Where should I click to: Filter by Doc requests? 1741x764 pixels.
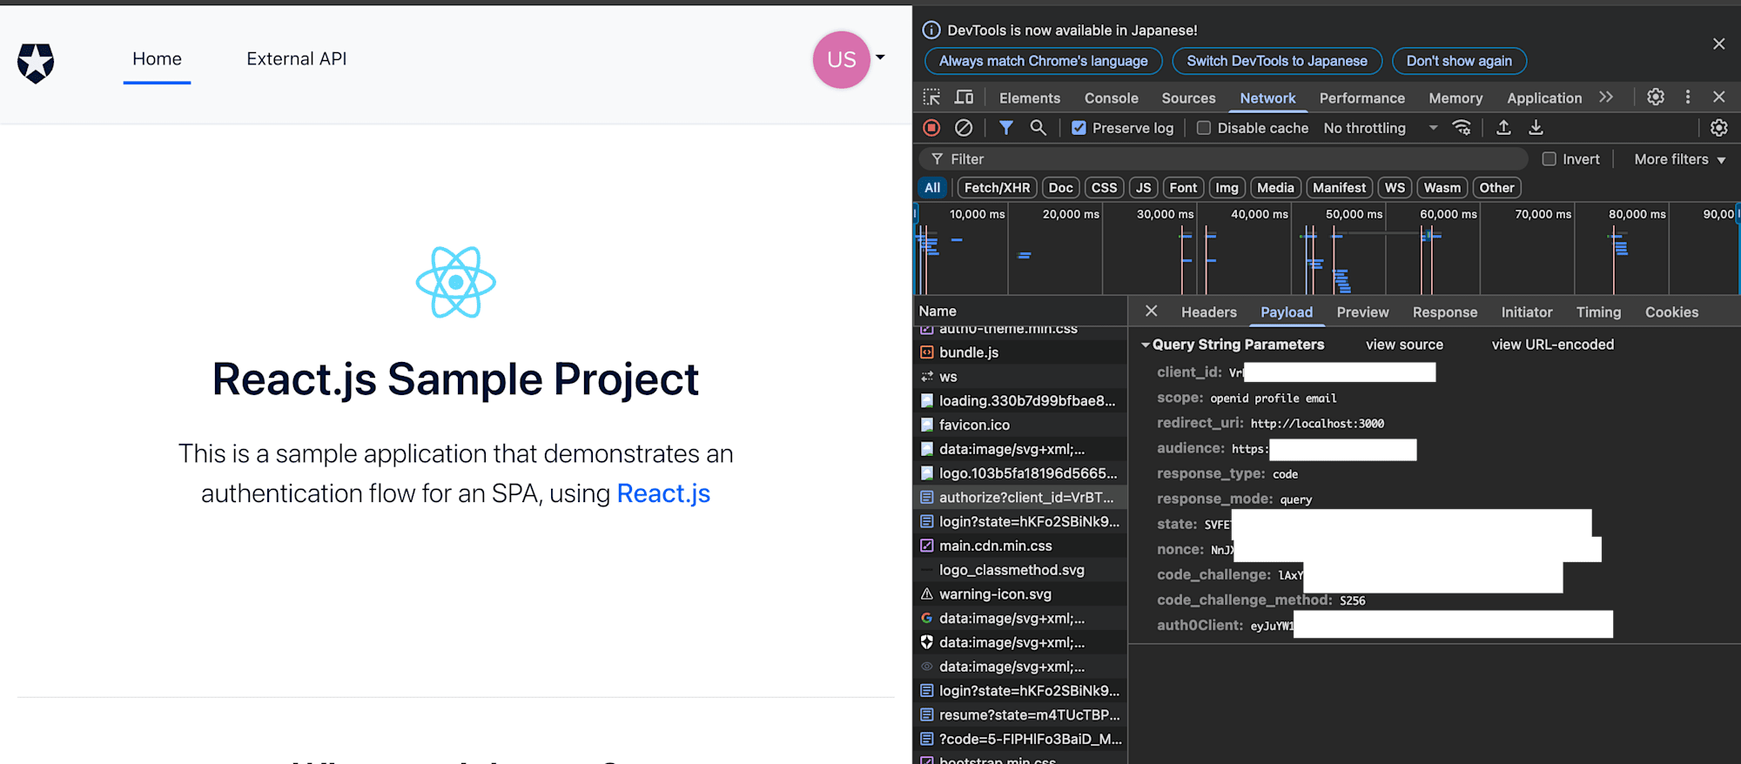pos(1060,188)
